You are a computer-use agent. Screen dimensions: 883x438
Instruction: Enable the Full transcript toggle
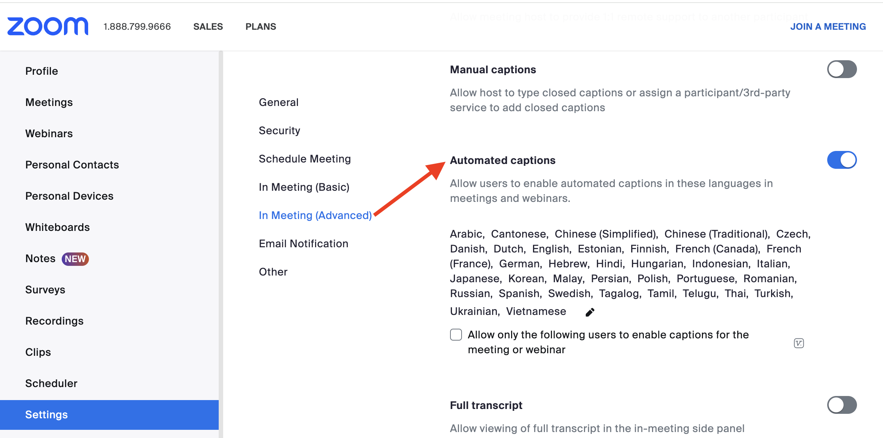pyautogui.click(x=841, y=405)
